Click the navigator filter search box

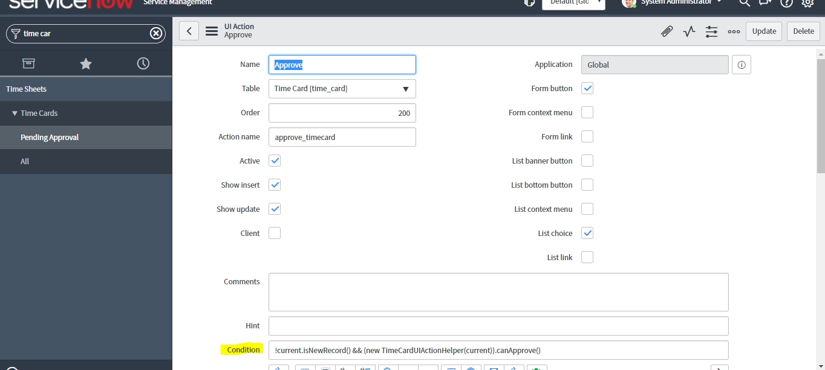(86, 33)
